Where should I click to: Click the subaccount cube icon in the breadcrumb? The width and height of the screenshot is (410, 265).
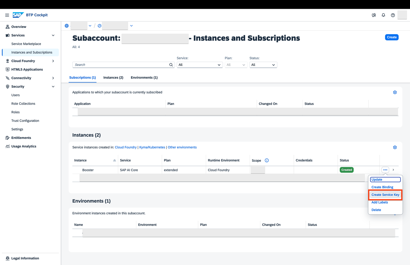pos(99,26)
